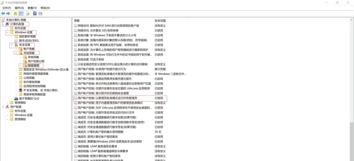
Task: Click the Forward arrow toolbar icon
Action: [8, 14]
